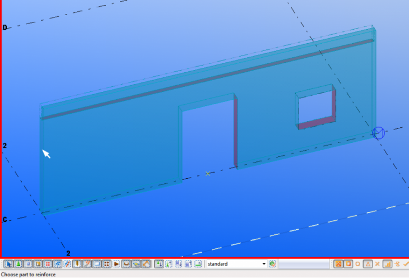Click Select objects in assemblies icon
The width and height of the screenshot is (409, 278).
[x=188, y=264]
